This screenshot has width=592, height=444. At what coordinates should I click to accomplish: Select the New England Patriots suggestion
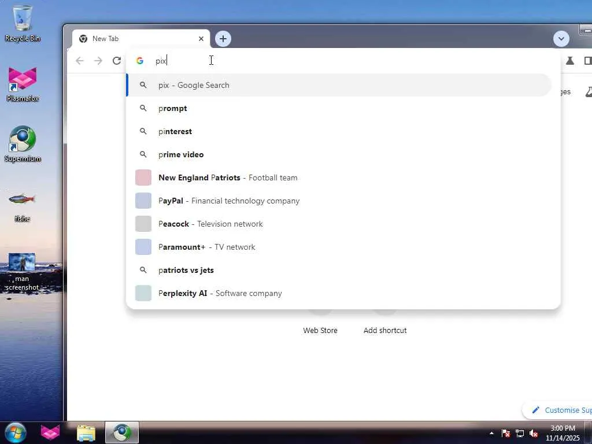(339, 177)
